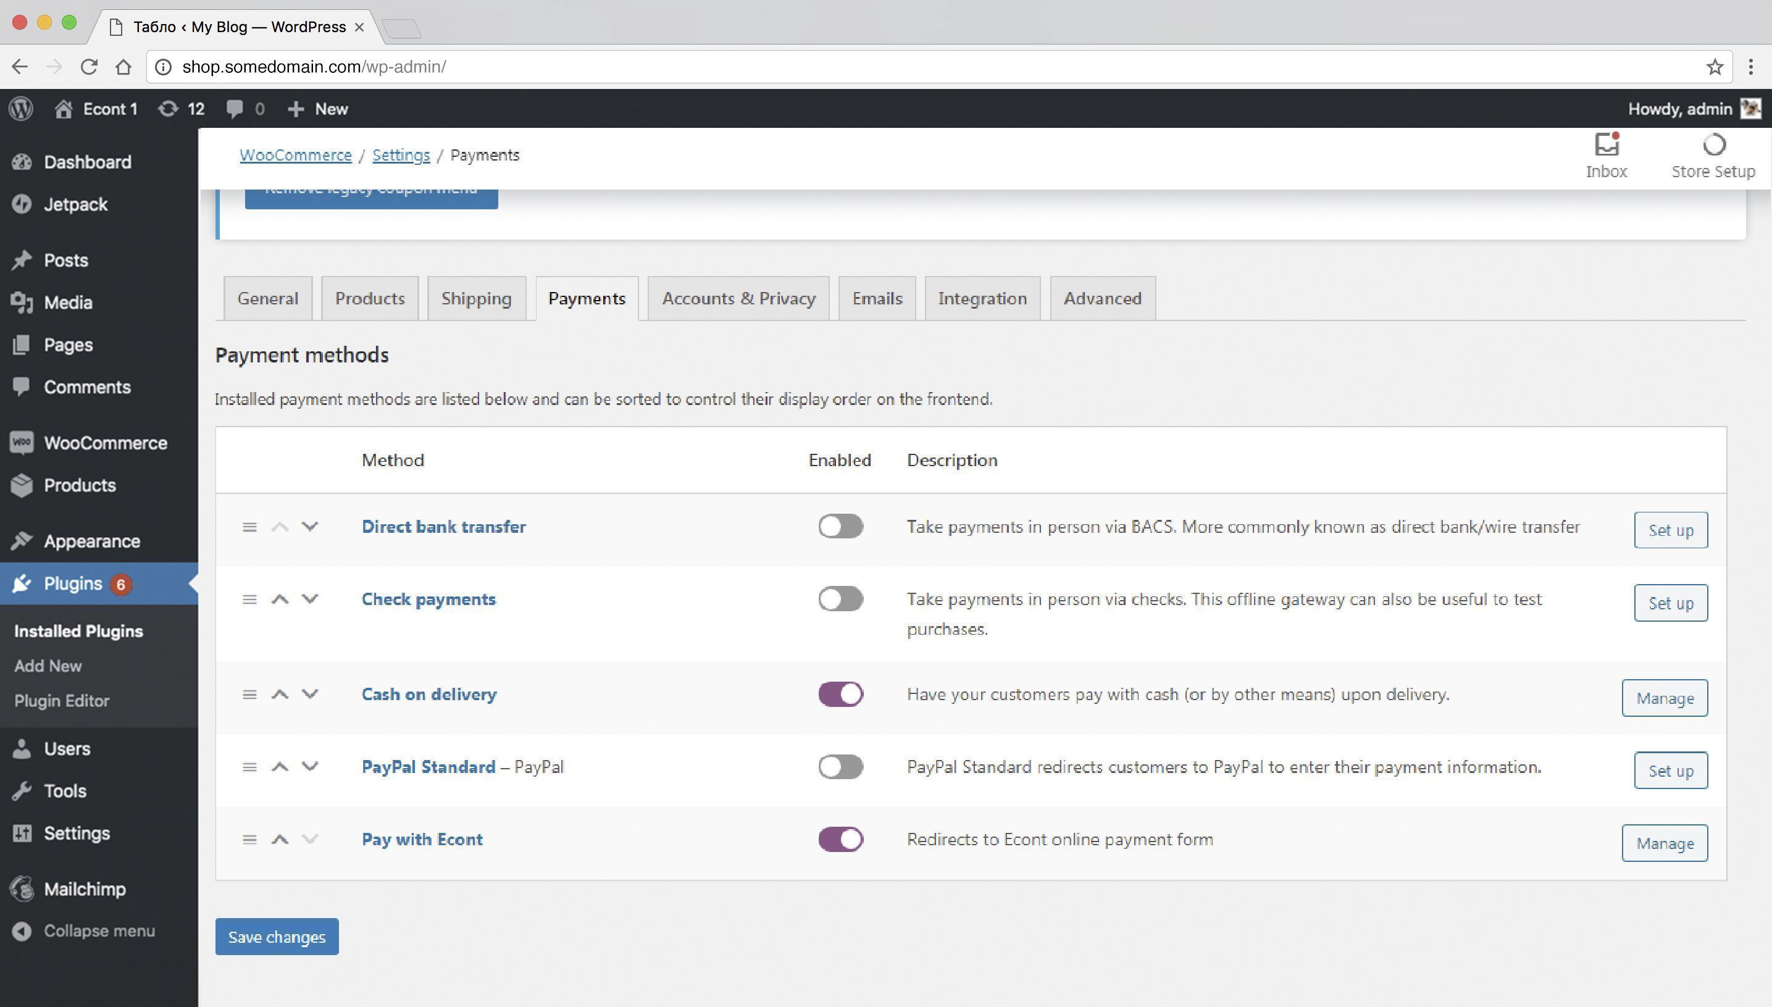Click Save changes button

(x=277, y=937)
